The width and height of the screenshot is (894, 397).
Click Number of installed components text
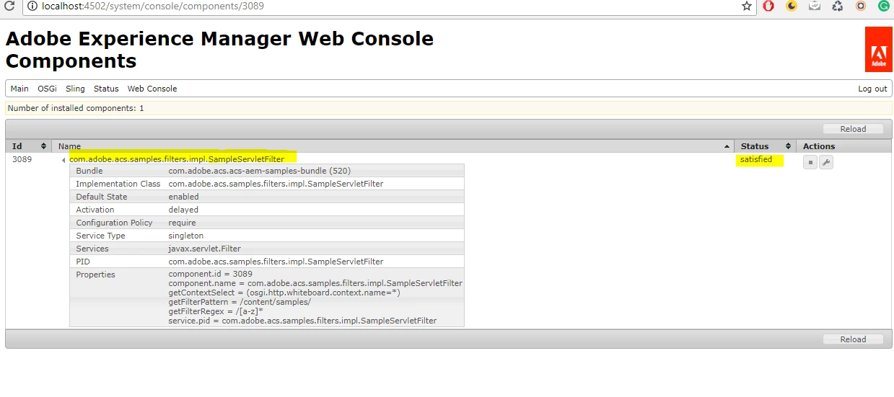[x=76, y=108]
